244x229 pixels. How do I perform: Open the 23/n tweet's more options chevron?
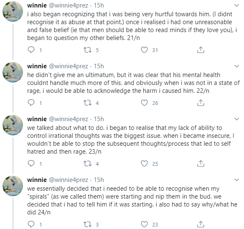236,119
